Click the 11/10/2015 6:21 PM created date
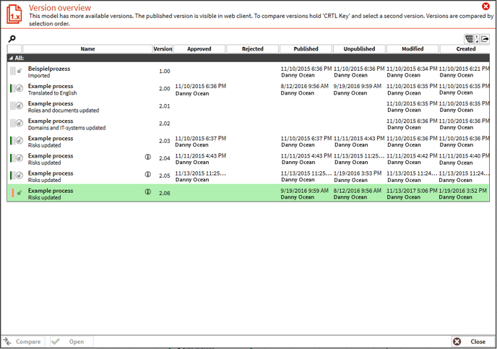The width and height of the screenshot is (497, 349). coord(464,69)
